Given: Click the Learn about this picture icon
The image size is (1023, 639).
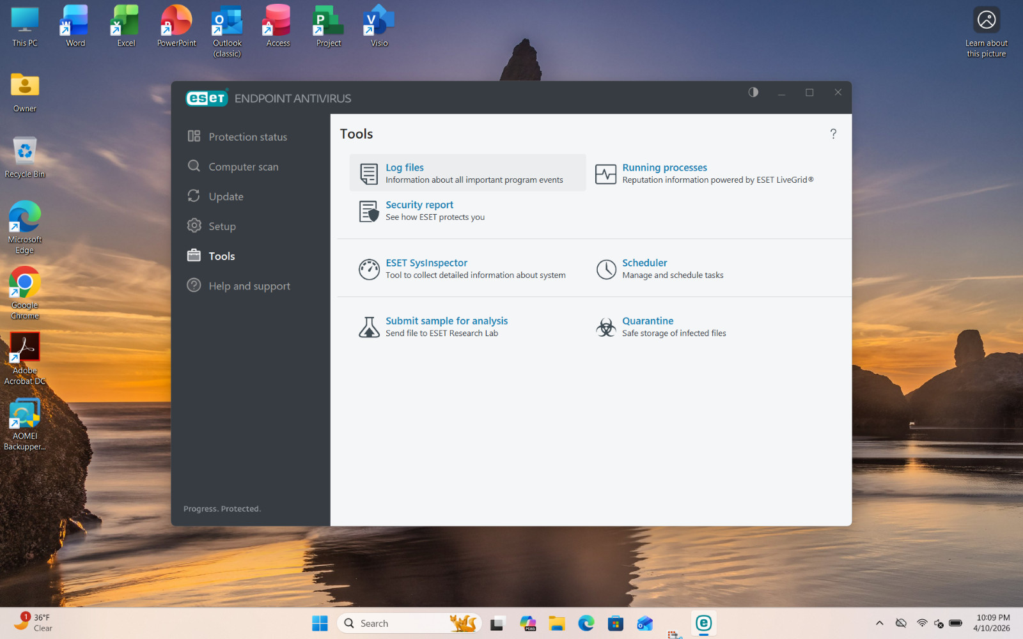Looking at the screenshot, I should coord(987,32).
